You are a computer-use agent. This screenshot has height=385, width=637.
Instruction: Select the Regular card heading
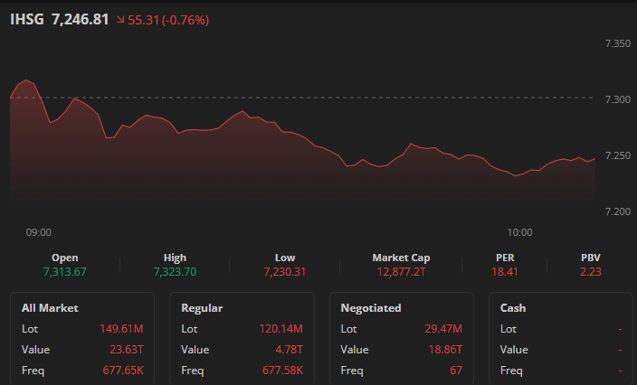[202, 308]
